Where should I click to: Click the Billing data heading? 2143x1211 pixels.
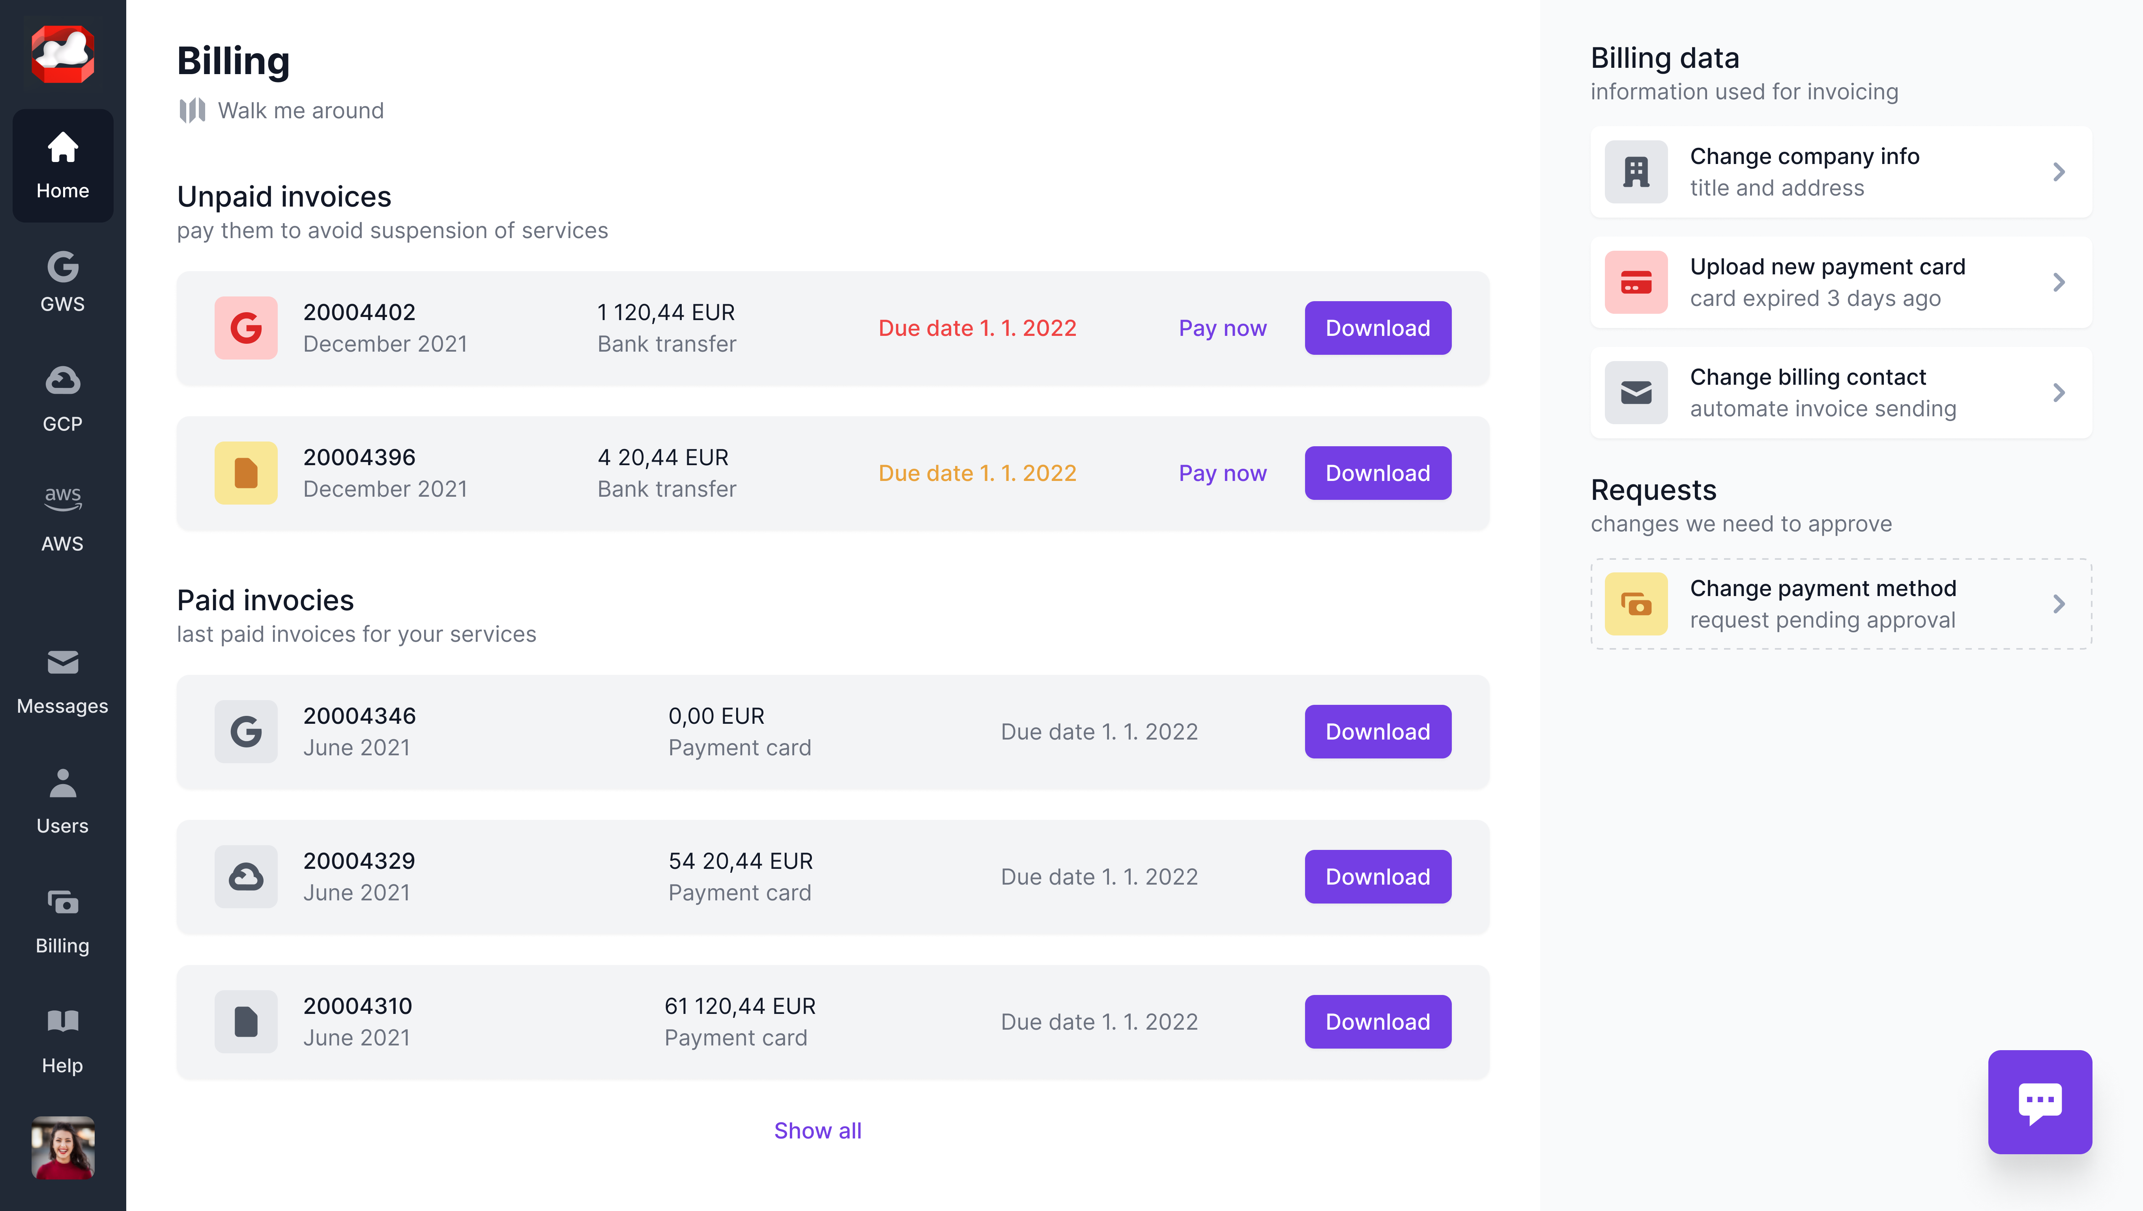(x=1664, y=58)
